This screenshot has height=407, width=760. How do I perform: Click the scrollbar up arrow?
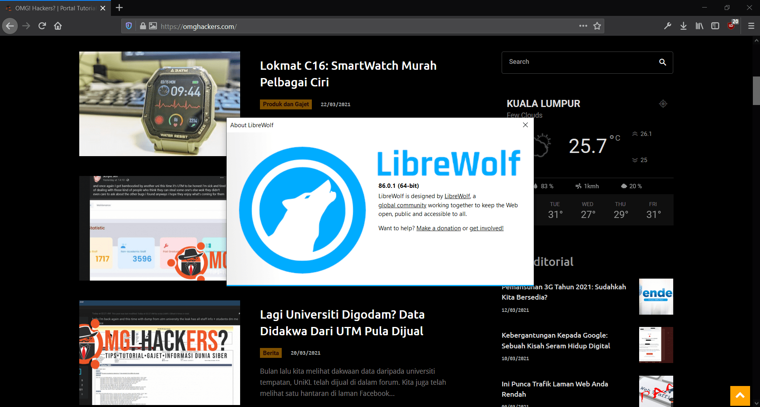(756, 40)
